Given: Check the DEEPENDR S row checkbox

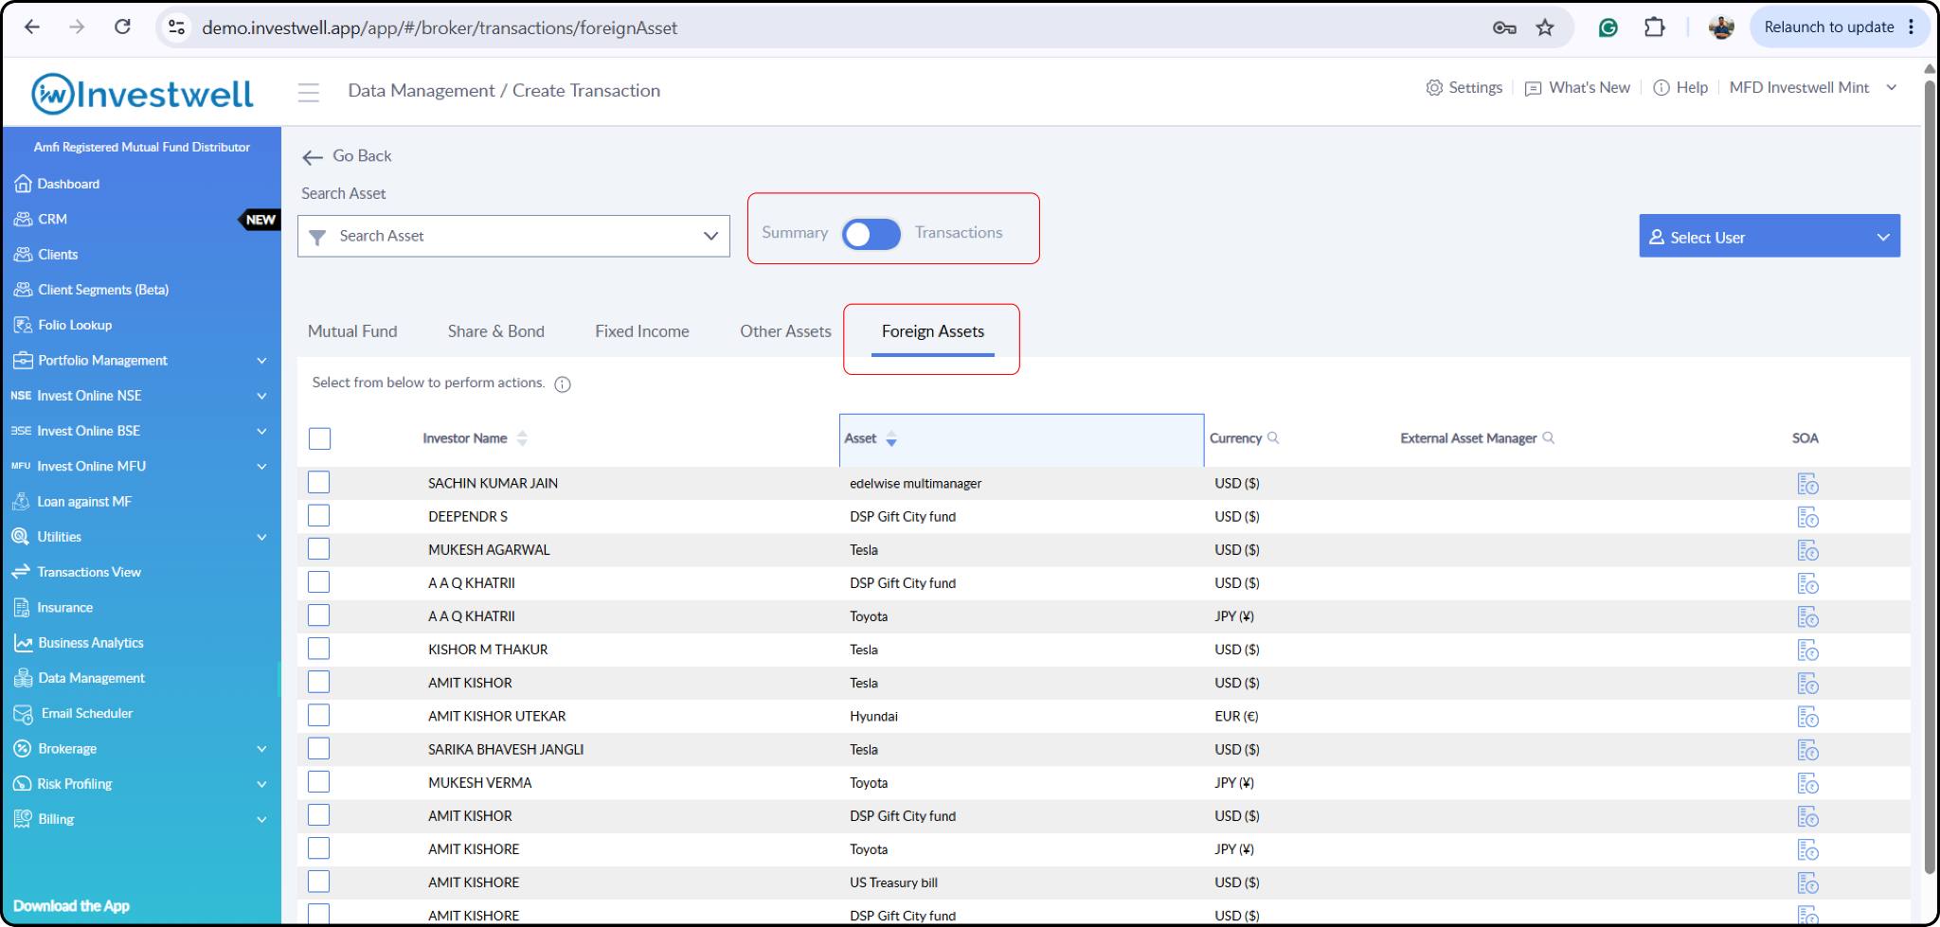Looking at the screenshot, I should (x=319, y=515).
